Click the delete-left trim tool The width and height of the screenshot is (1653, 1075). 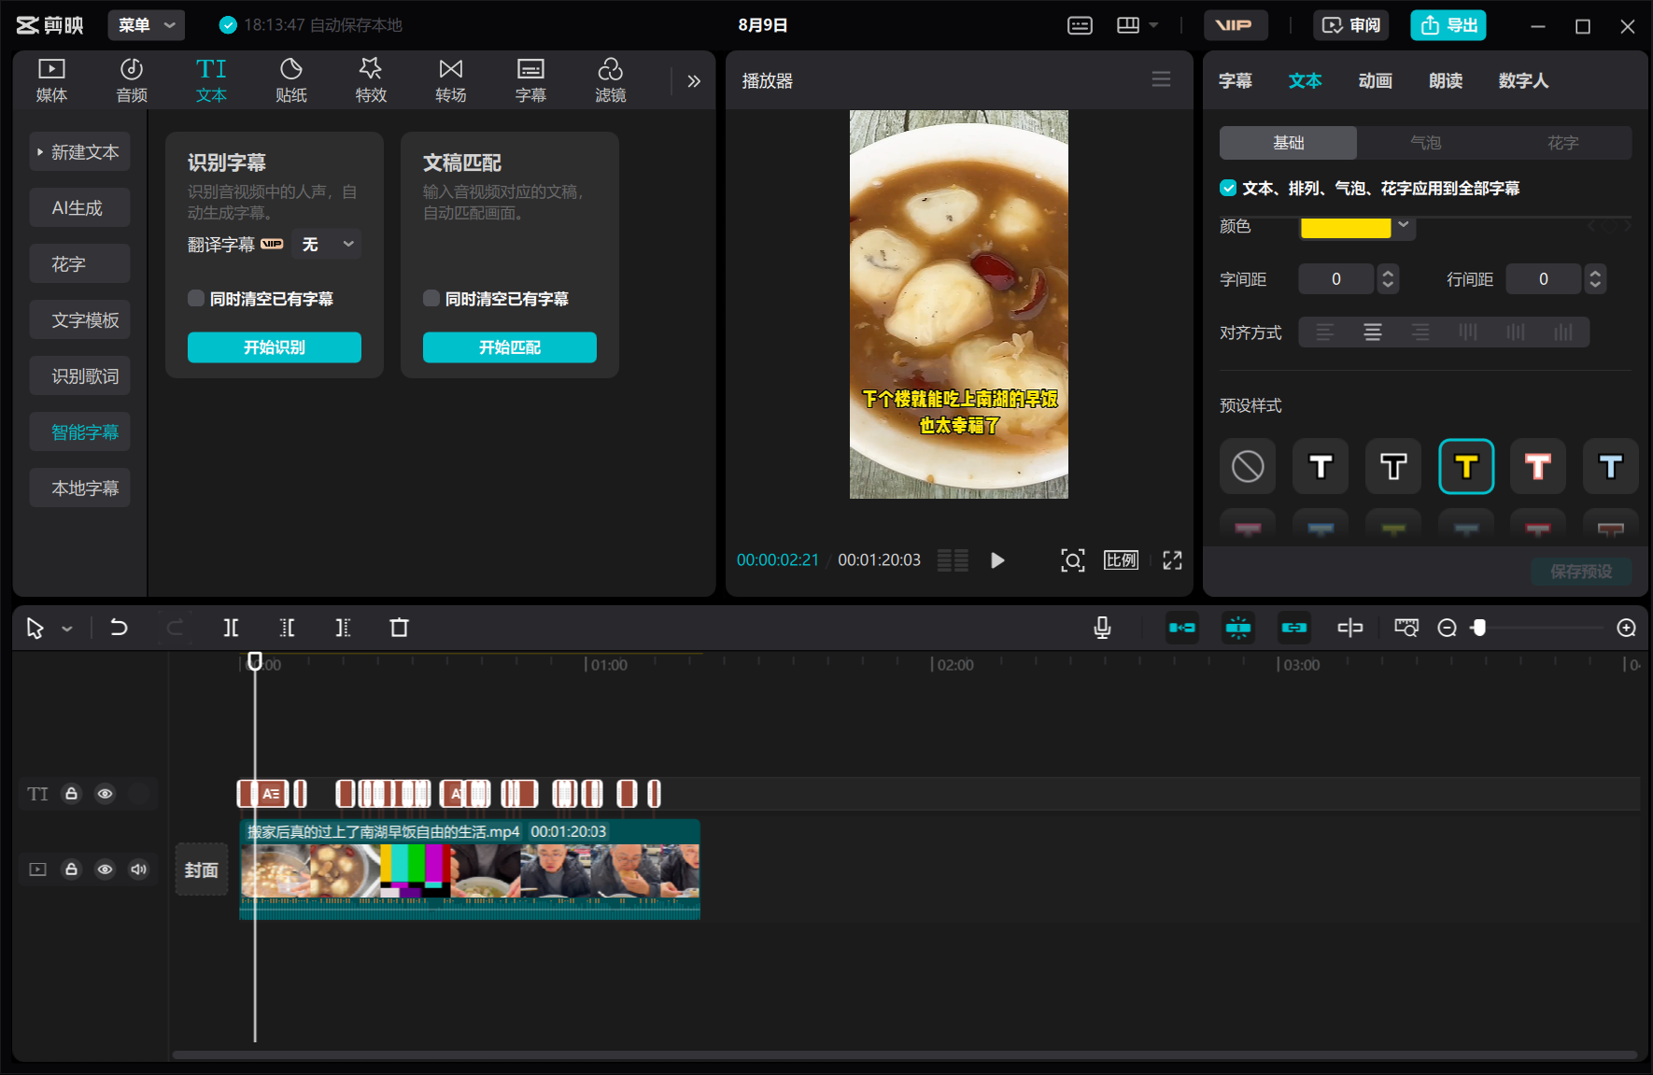[x=287, y=628]
